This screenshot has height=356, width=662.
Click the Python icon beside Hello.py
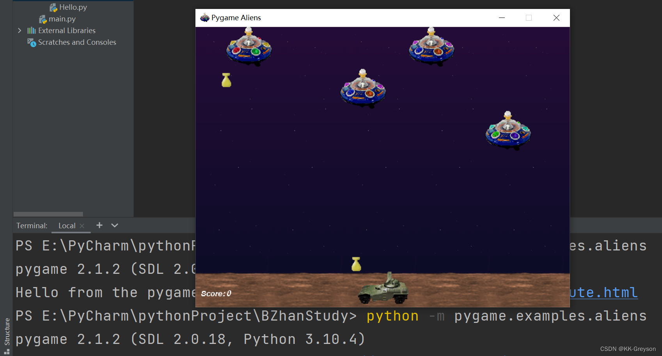point(53,7)
